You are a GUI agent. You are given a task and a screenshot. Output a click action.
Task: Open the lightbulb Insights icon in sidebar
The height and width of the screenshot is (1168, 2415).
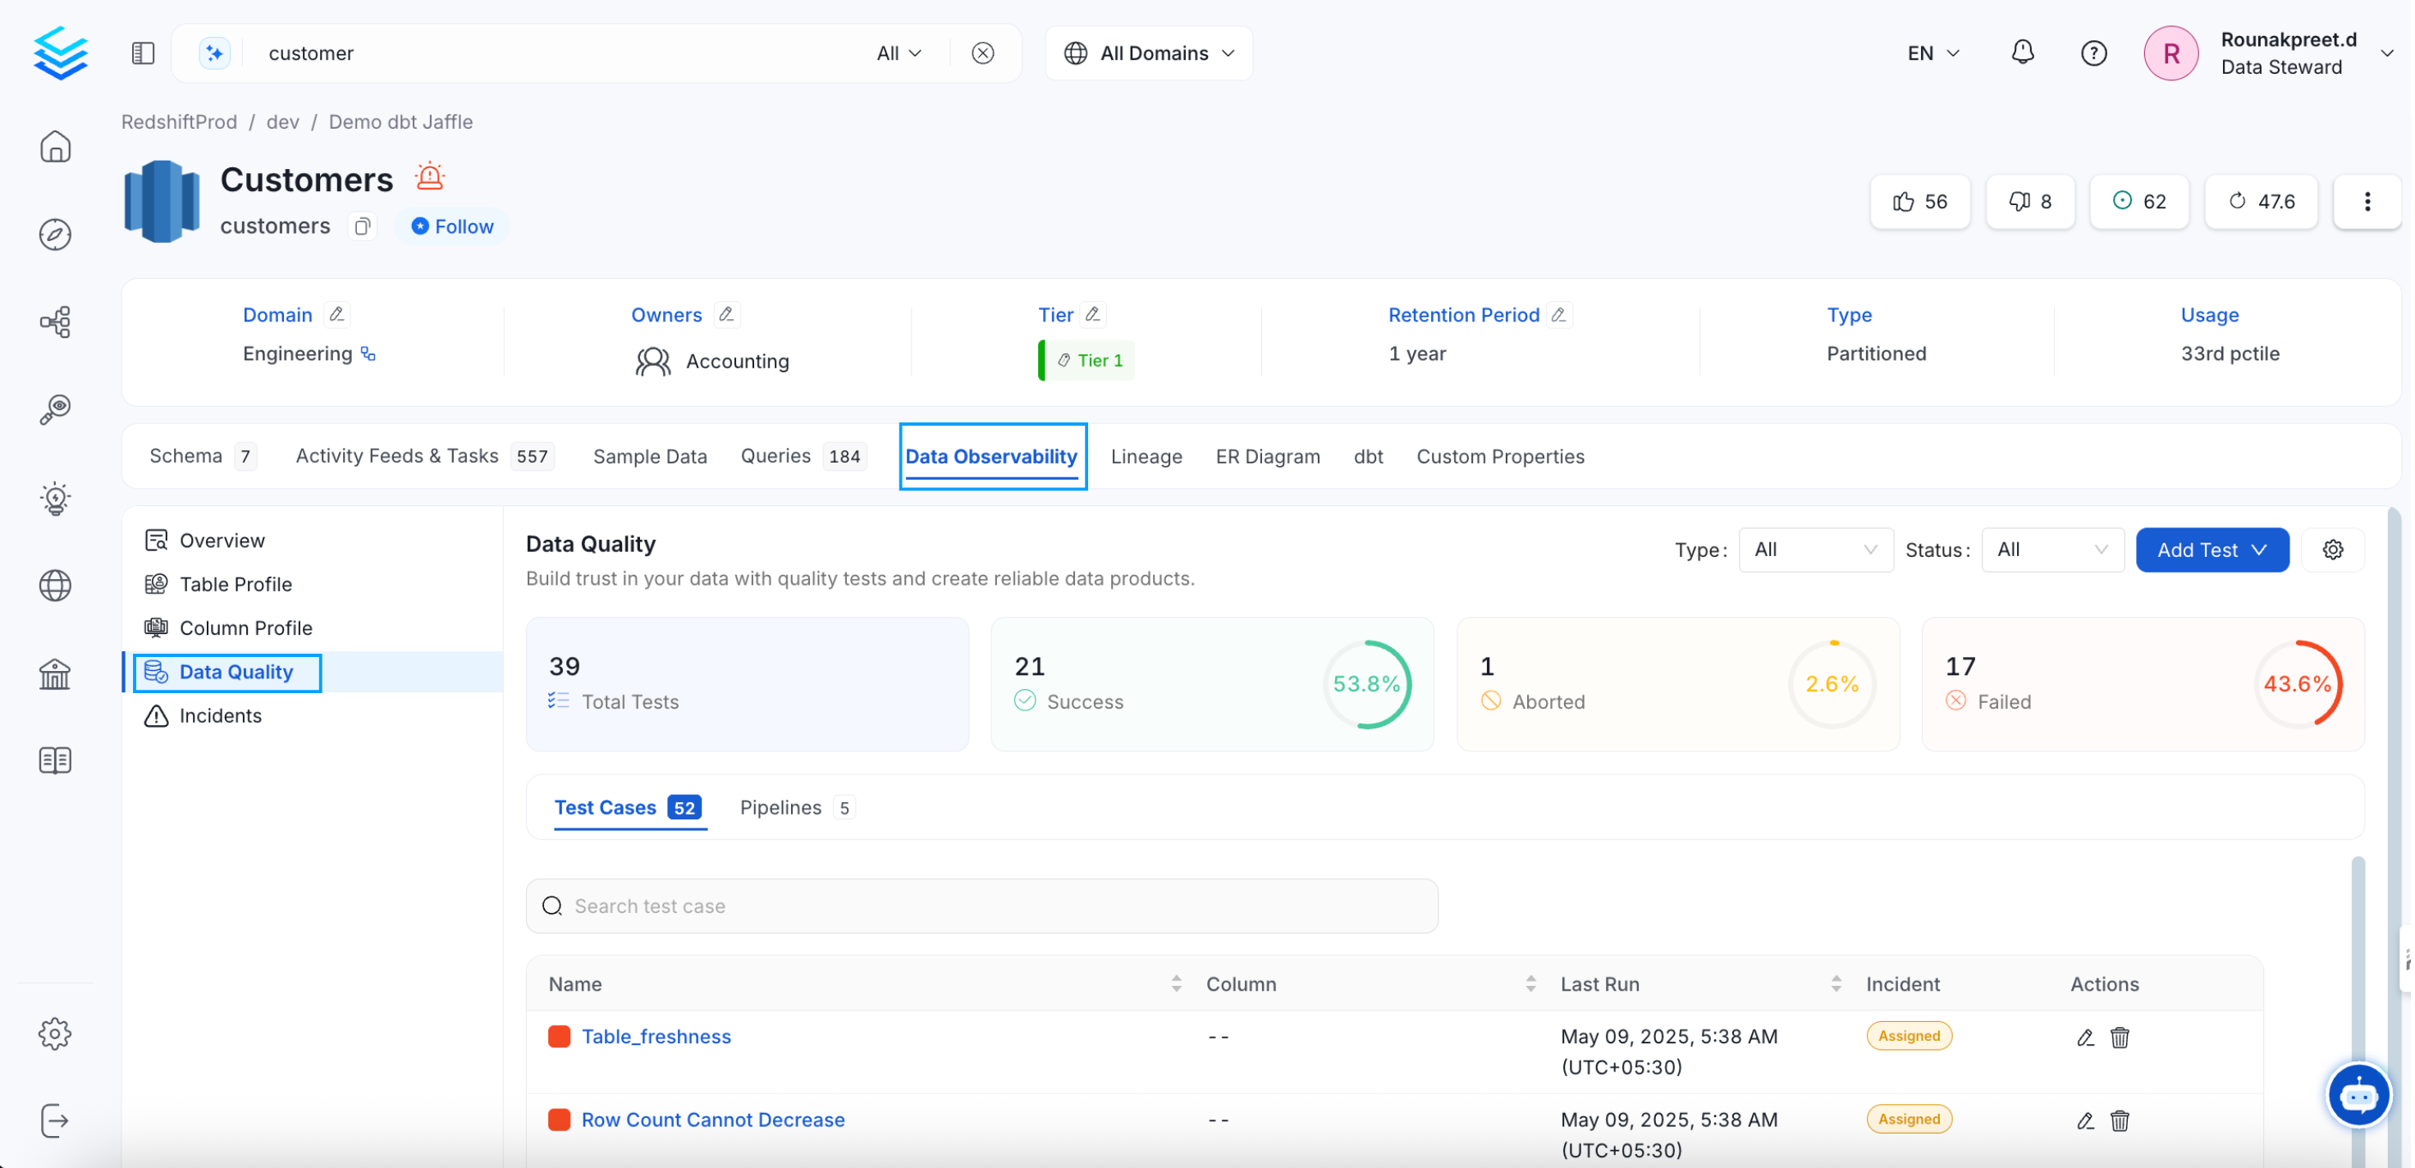[x=55, y=499]
